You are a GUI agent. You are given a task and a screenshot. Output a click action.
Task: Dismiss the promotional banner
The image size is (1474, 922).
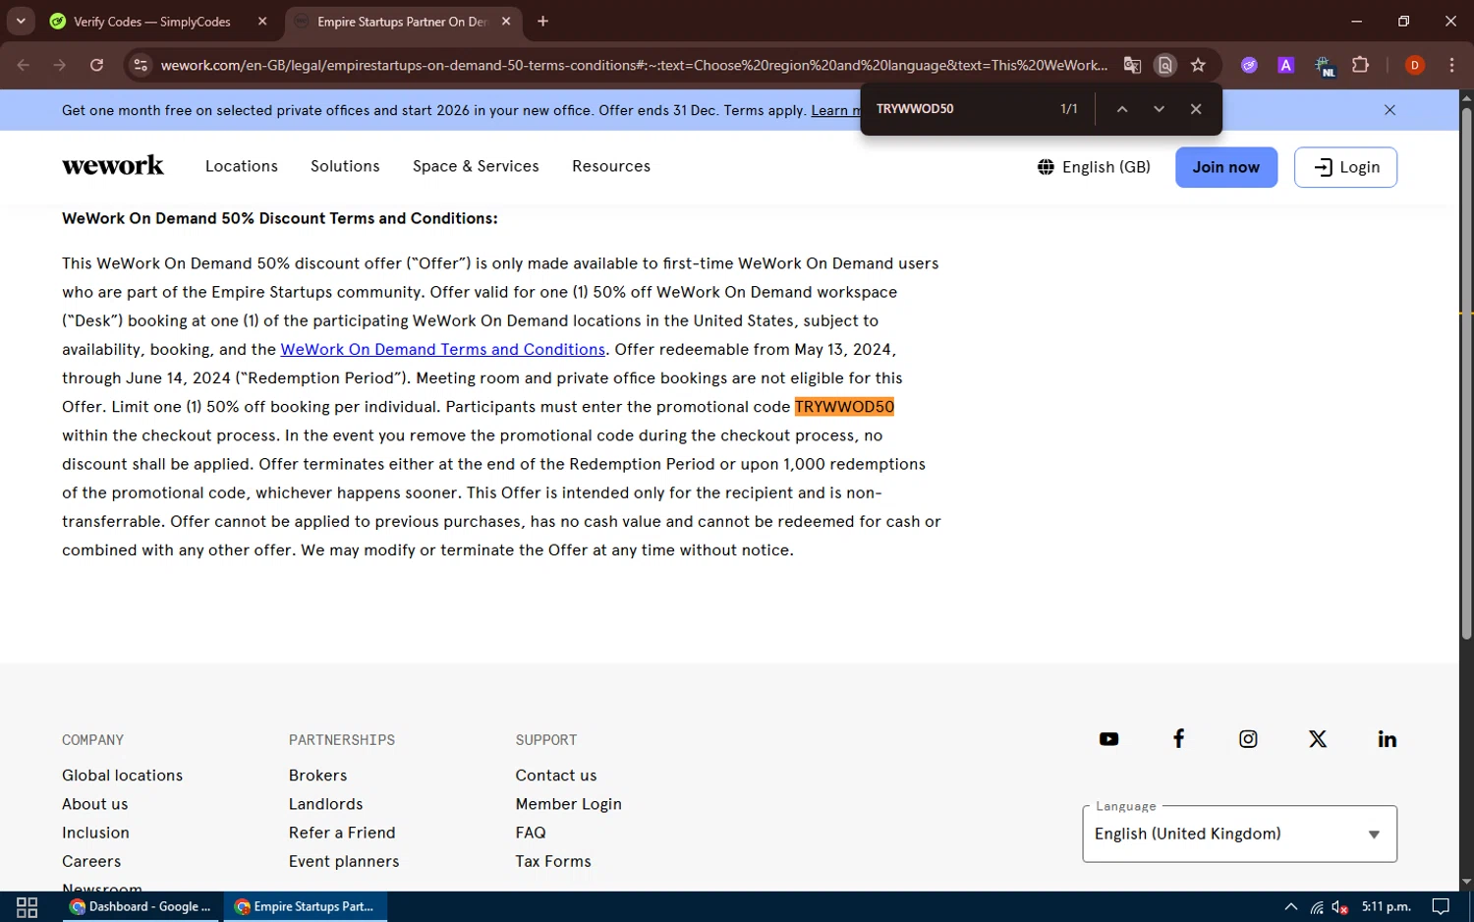click(1389, 110)
